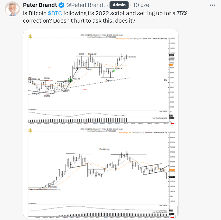Click the blue verified checkmark badge

62,5
